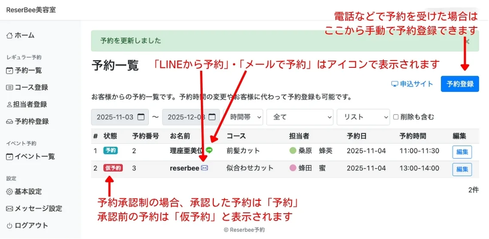Click the green color dot for 桑原 蜂英
The height and width of the screenshot is (239, 489).
pyautogui.click(x=293, y=151)
